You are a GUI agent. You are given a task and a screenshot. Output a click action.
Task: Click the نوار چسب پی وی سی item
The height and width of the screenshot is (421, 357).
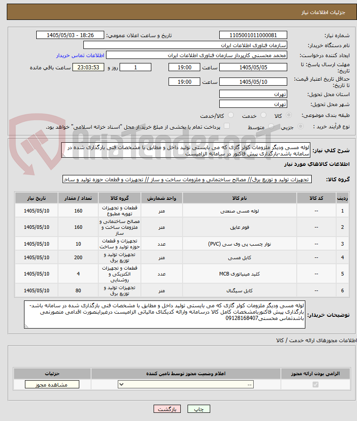click(x=239, y=244)
